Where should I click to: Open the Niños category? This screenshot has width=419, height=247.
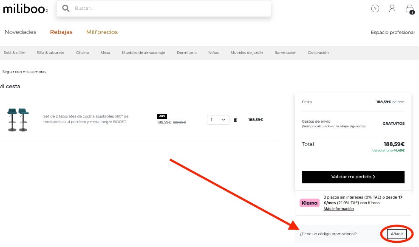click(213, 53)
